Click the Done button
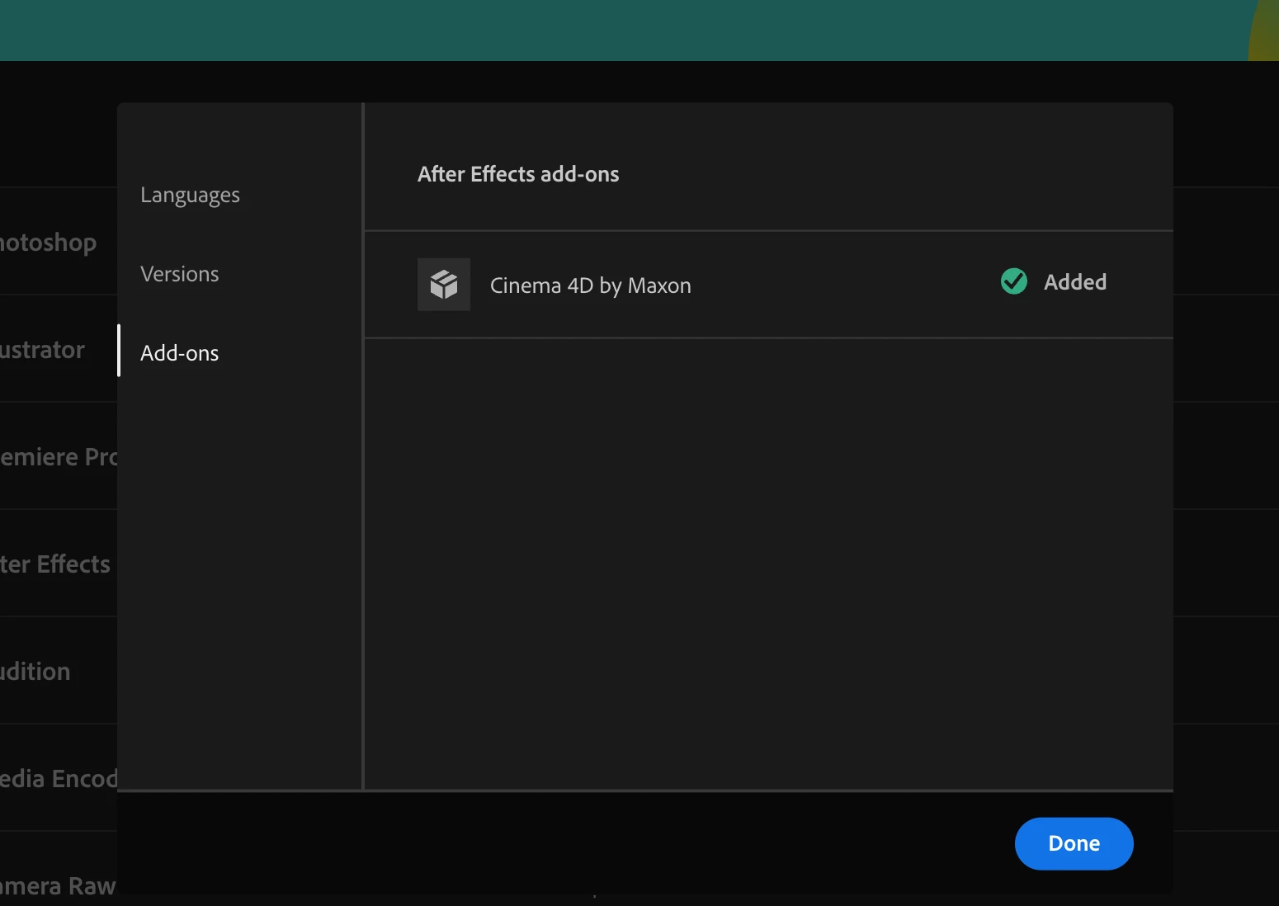The image size is (1279, 906). [x=1074, y=843]
